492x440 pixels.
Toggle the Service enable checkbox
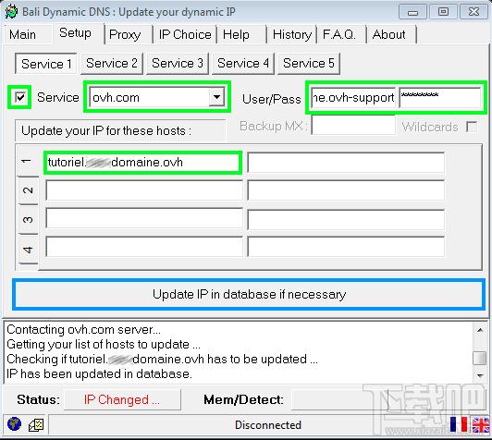[x=20, y=97]
